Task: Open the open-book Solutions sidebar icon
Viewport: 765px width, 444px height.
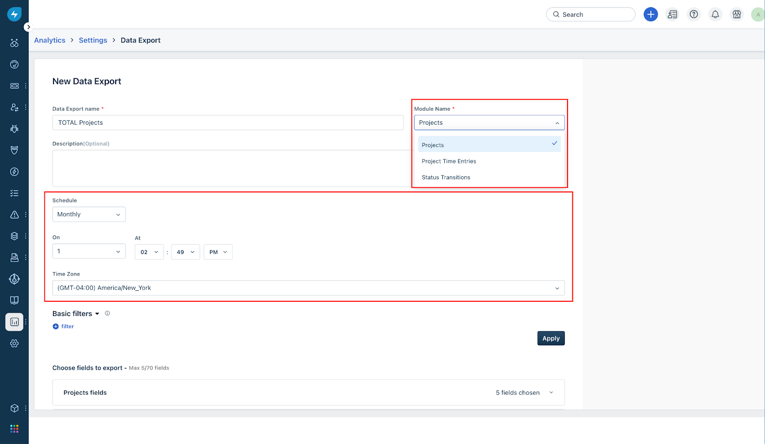Action: pyautogui.click(x=14, y=300)
